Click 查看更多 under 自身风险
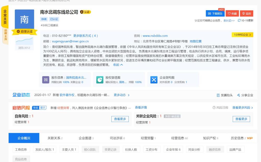 [x=120, y=119]
